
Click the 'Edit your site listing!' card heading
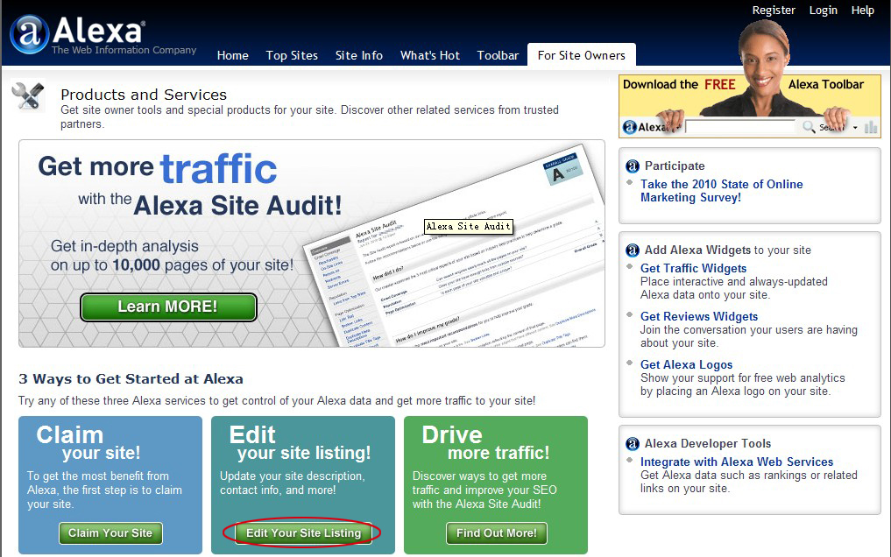300,443
